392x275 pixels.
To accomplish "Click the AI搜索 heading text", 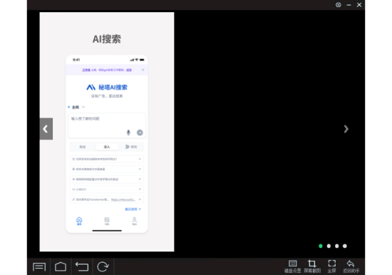I will (107, 39).
